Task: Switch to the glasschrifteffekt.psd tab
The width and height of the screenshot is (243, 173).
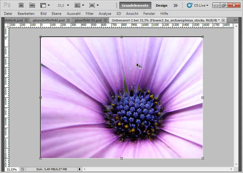Action: coord(49,20)
